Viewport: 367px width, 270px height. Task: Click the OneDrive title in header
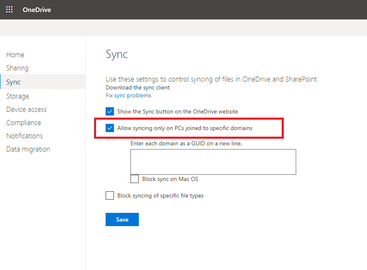click(37, 10)
